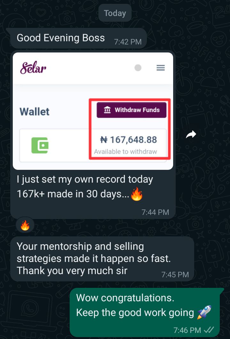Tap the mentorship thank-you message

(x=80, y=258)
